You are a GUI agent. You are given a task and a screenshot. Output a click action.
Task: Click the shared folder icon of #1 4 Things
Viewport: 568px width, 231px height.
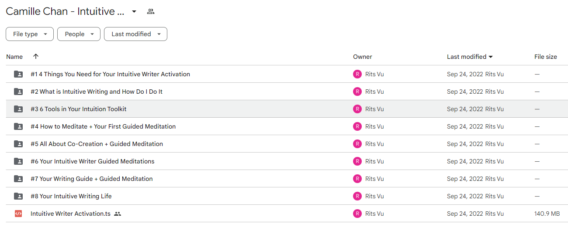(x=18, y=74)
